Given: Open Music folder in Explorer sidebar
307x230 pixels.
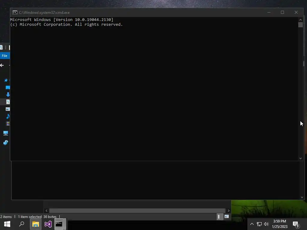Looking at the screenshot, I should pyautogui.click(x=8, y=116).
